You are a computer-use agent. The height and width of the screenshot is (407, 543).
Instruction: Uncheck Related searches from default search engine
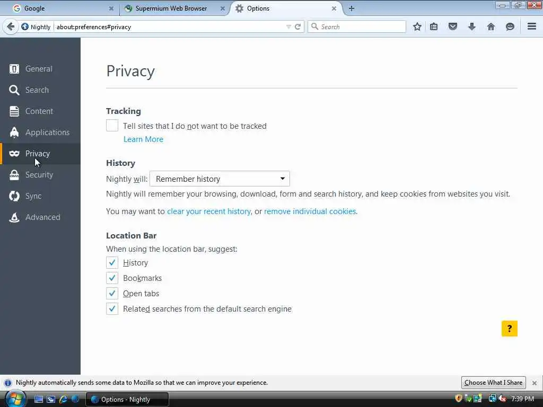point(112,309)
